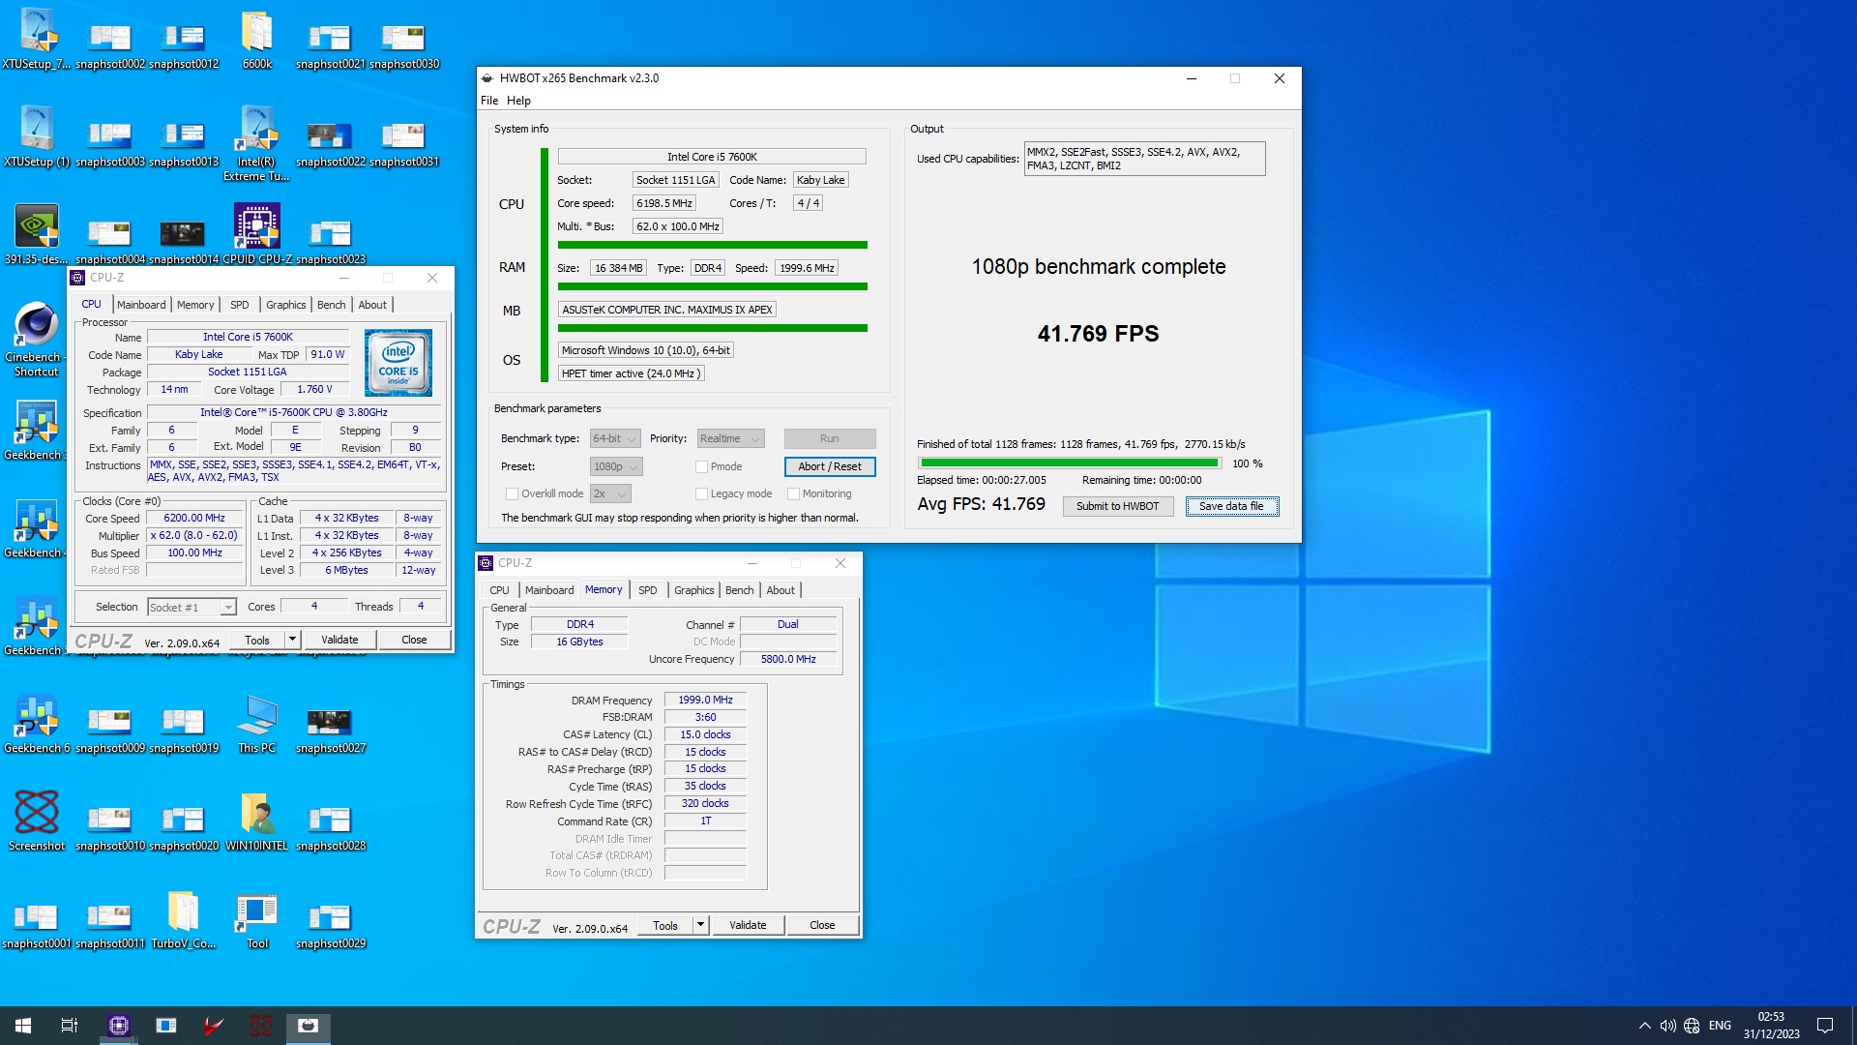Open the Benchmark type 64-bit dropdown
The image size is (1857, 1045).
(615, 438)
